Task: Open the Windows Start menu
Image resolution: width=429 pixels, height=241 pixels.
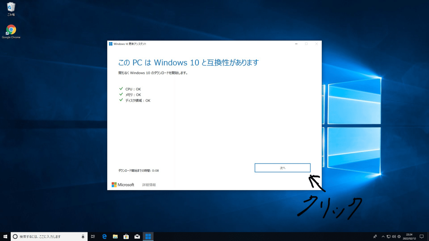Action: click(x=5, y=236)
